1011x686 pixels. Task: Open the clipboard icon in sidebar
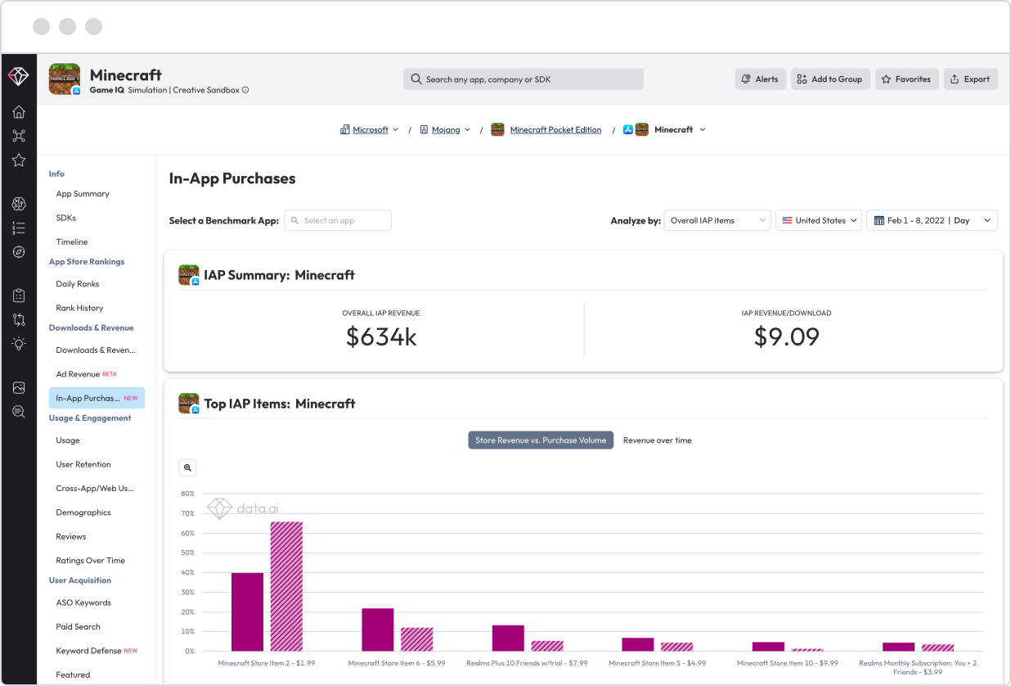coord(19,296)
